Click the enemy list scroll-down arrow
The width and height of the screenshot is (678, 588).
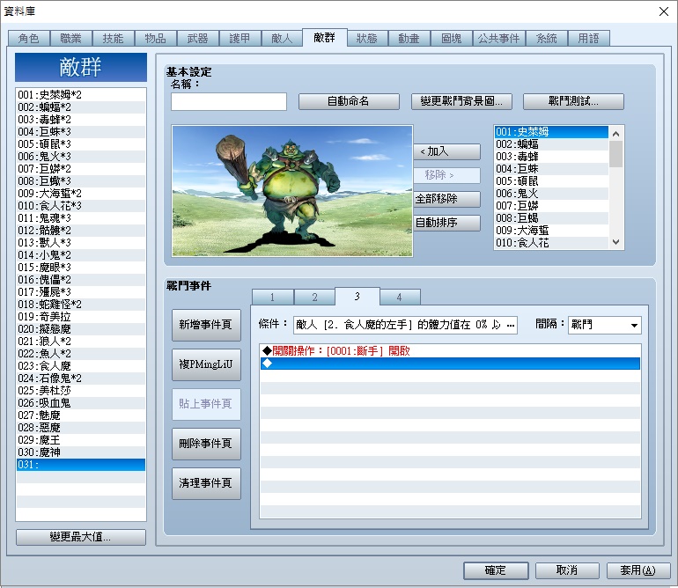616,242
